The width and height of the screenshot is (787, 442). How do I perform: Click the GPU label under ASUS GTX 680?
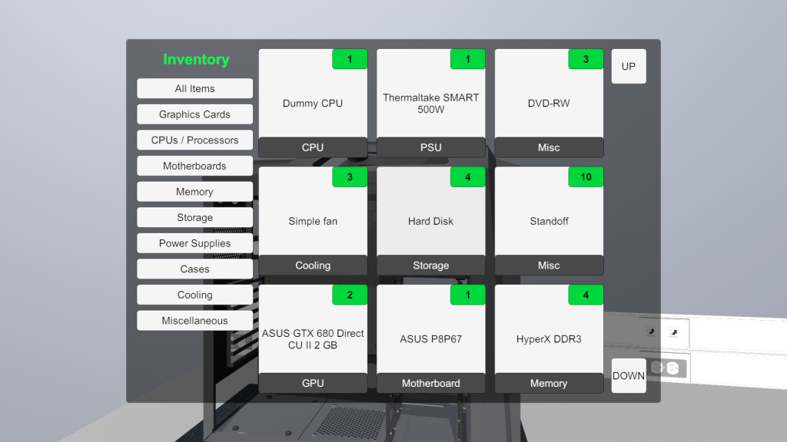[x=313, y=383]
